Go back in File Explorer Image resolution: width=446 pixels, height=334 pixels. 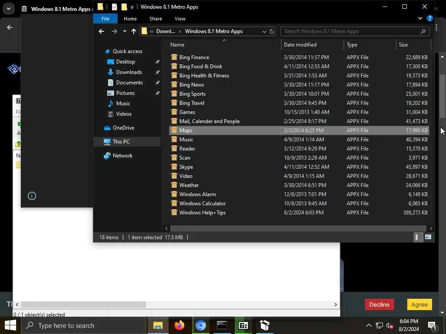pos(101,31)
